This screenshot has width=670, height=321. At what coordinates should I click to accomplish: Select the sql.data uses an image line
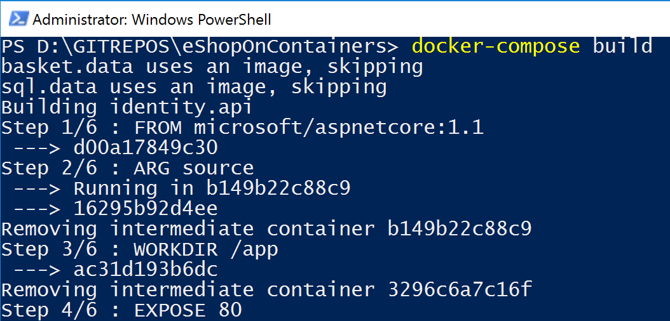[194, 87]
